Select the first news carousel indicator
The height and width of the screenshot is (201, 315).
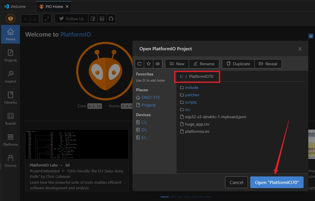pos(164,197)
